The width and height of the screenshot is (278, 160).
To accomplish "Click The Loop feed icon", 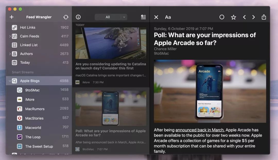I will (x=20, y=137).
